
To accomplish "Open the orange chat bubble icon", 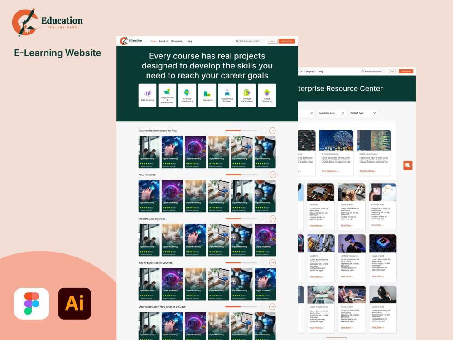I will 408,165.
